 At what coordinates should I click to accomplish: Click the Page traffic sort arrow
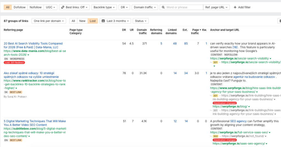[x=200, y=30]
